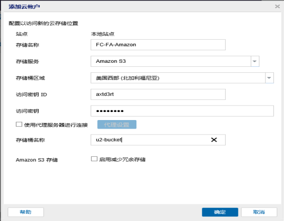
Task: Tick the 启用减少冗余存储 checkbox
Action: [x=94, y=159]
